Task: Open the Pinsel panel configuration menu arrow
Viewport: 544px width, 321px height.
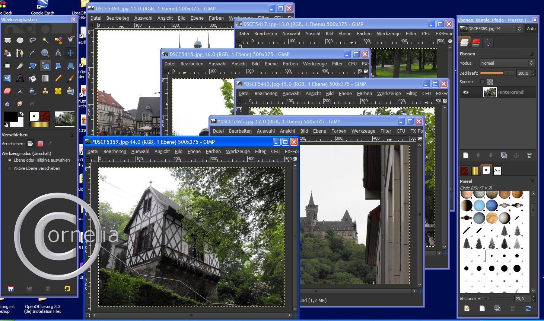Action: pos(532,181)
